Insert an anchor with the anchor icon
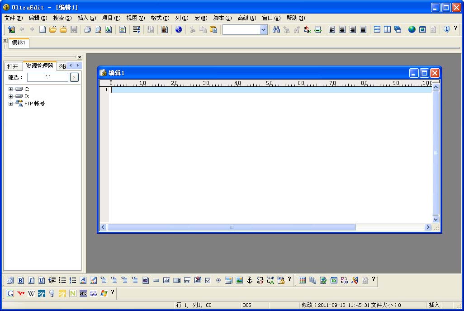 pyautogui.click(x=249, y=280)
